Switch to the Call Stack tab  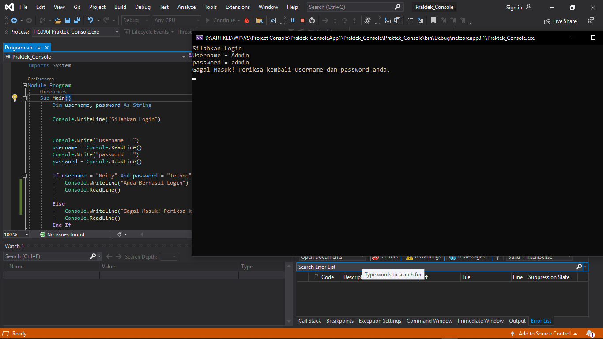pos(310,321)
